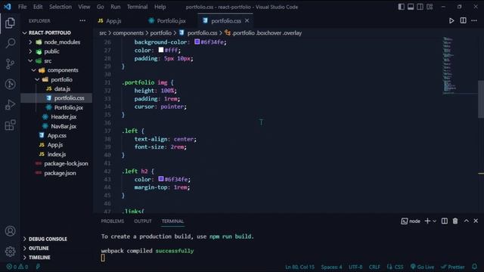Click the Ln, Col cursor position indicator
Image resolution: width=484 pixels, height=272 pixels.
point(299,267)
